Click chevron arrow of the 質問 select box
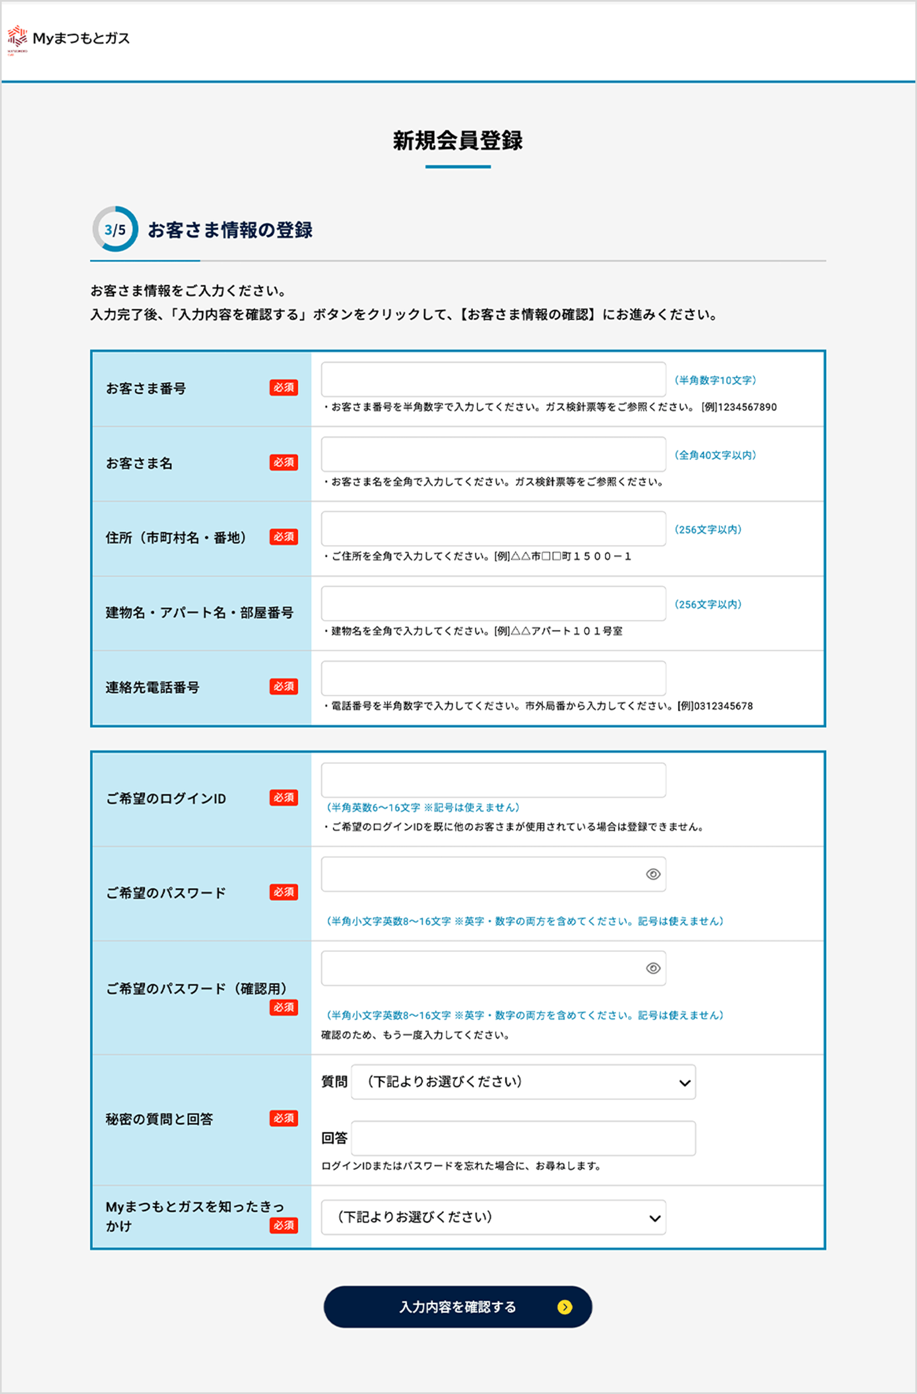This screenshot has height=1394, width=917. click(x=684, y=1082)
